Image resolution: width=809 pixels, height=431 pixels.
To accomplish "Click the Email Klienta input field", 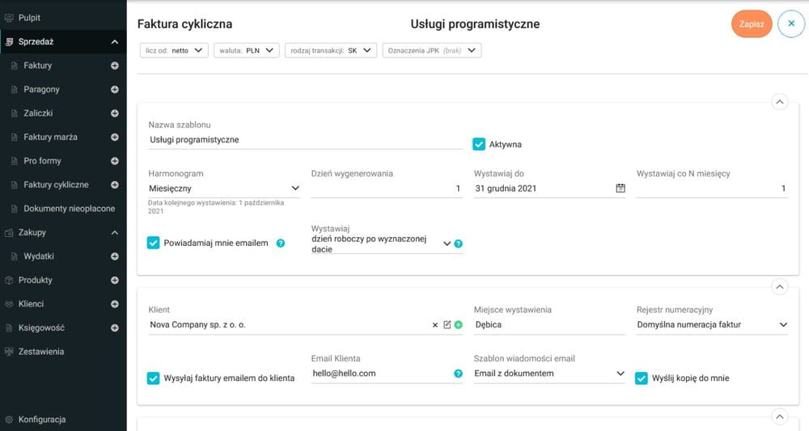I will 380,374.
